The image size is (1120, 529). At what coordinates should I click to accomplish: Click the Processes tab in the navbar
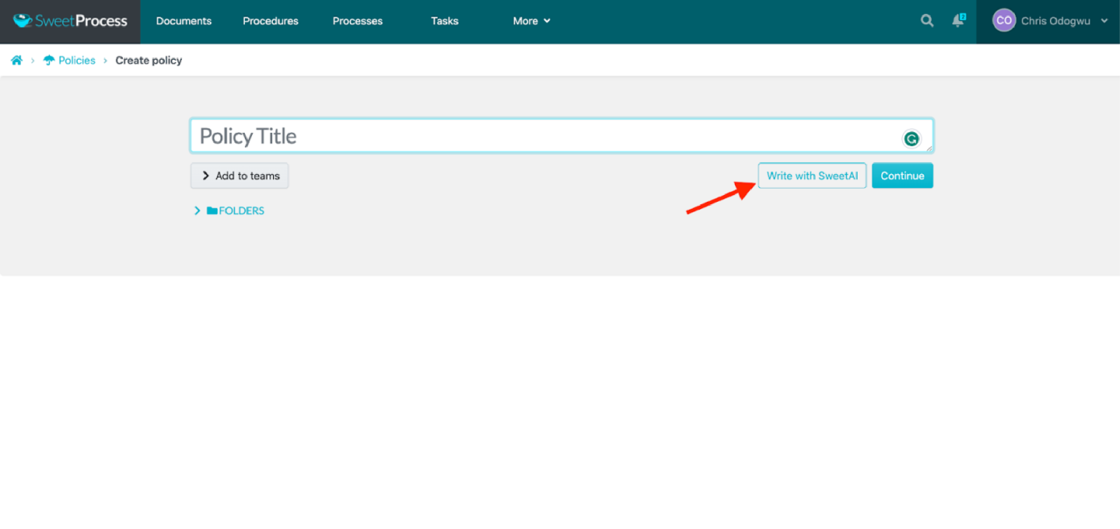coord(357,21)
